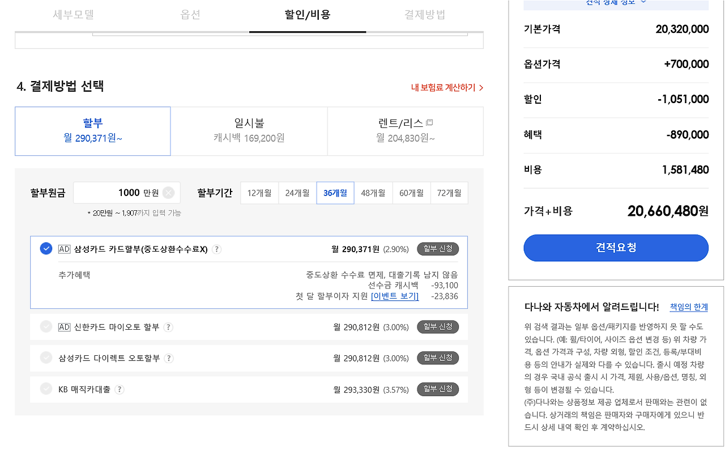The width and height of the screenshot is (725, 451).
Task: Select the KB 매직카대출 plan circle
Action: click(46, 389)
